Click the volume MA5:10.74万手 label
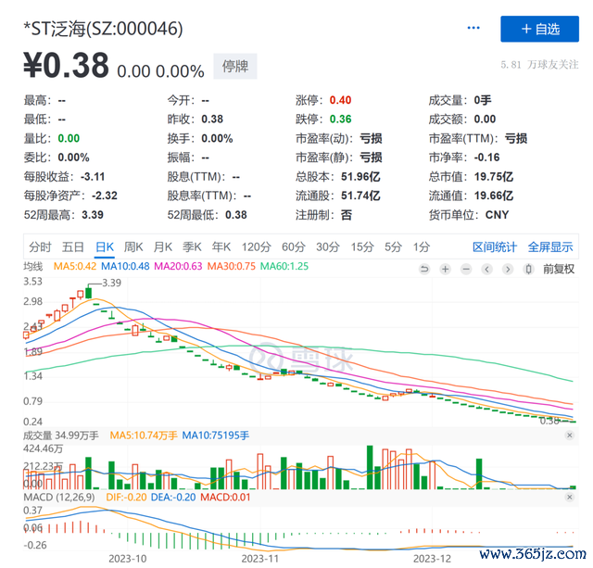The height and width of the screenshot is (568, 593). [x=144, y=435]
